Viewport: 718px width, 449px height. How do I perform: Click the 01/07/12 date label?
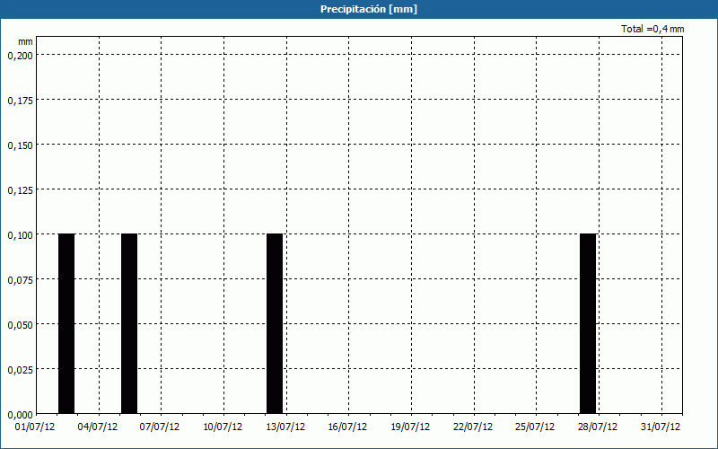pos(35,427)
